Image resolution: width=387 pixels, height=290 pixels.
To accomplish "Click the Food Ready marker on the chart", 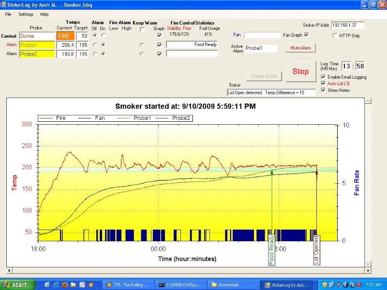I will 272,249.
